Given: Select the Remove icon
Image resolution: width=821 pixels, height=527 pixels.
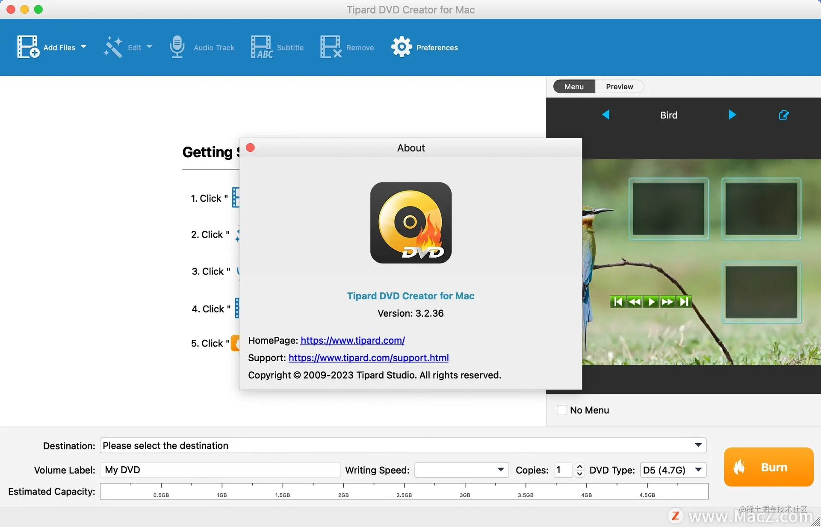Looking at the screenshot, I should tap(330, 47).
